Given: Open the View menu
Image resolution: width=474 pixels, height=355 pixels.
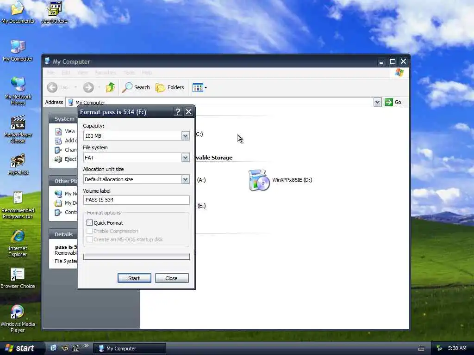Looking at the screenshot, I should (82, 73).
